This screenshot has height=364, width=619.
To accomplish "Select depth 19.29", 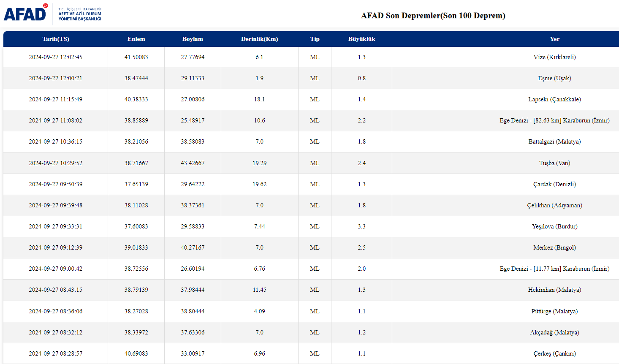I will pos(260,163).
